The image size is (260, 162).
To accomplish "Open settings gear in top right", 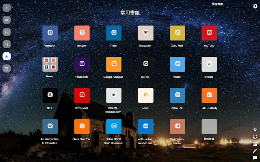I will click(x=255, y=6).
